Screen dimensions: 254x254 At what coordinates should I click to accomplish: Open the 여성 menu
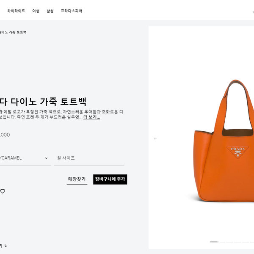pyautogui.click(x=36, y=11)
